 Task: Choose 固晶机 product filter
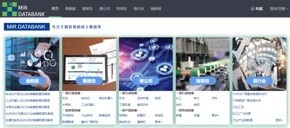[x=141, y=116]
